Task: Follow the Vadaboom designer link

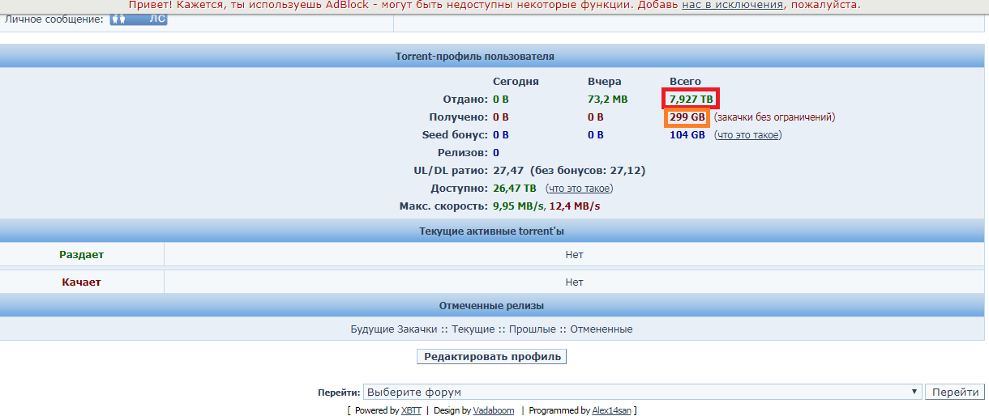Action: click(x=494, y=410)
